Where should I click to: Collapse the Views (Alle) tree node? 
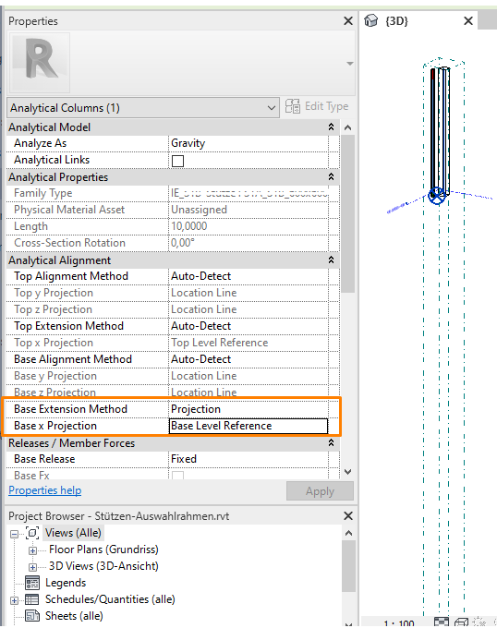(x=14, y=534)
